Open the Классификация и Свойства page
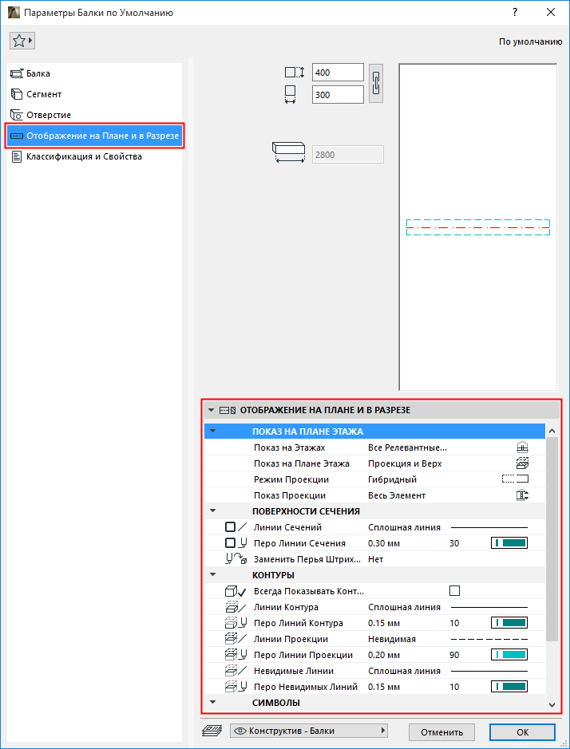The image size is (570, 749). [x=94, y=156]
